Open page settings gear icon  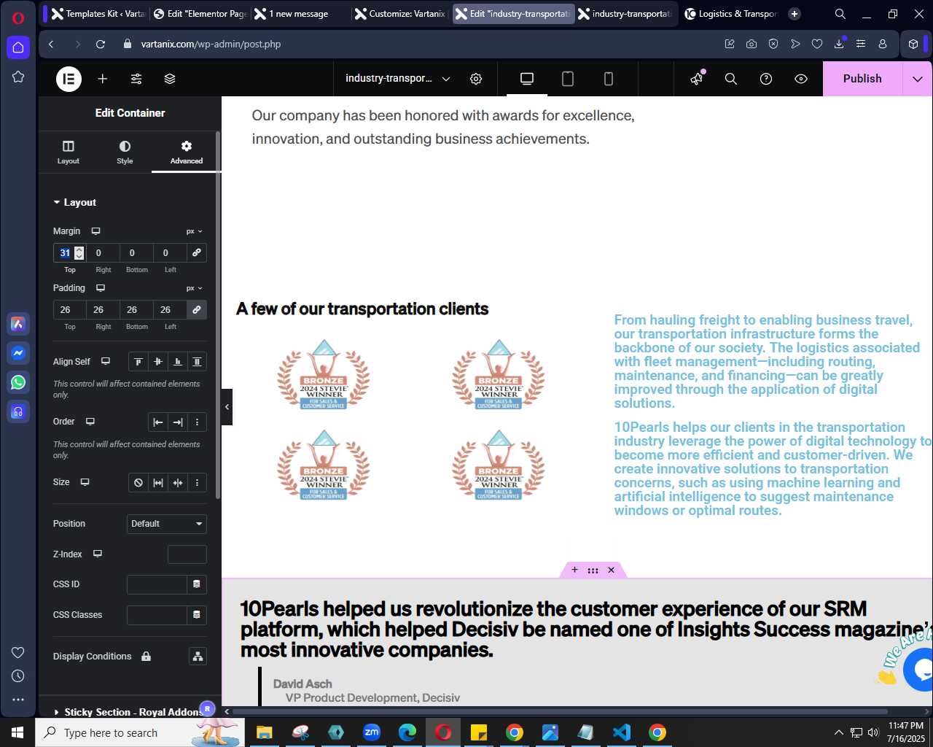(476, 79)
